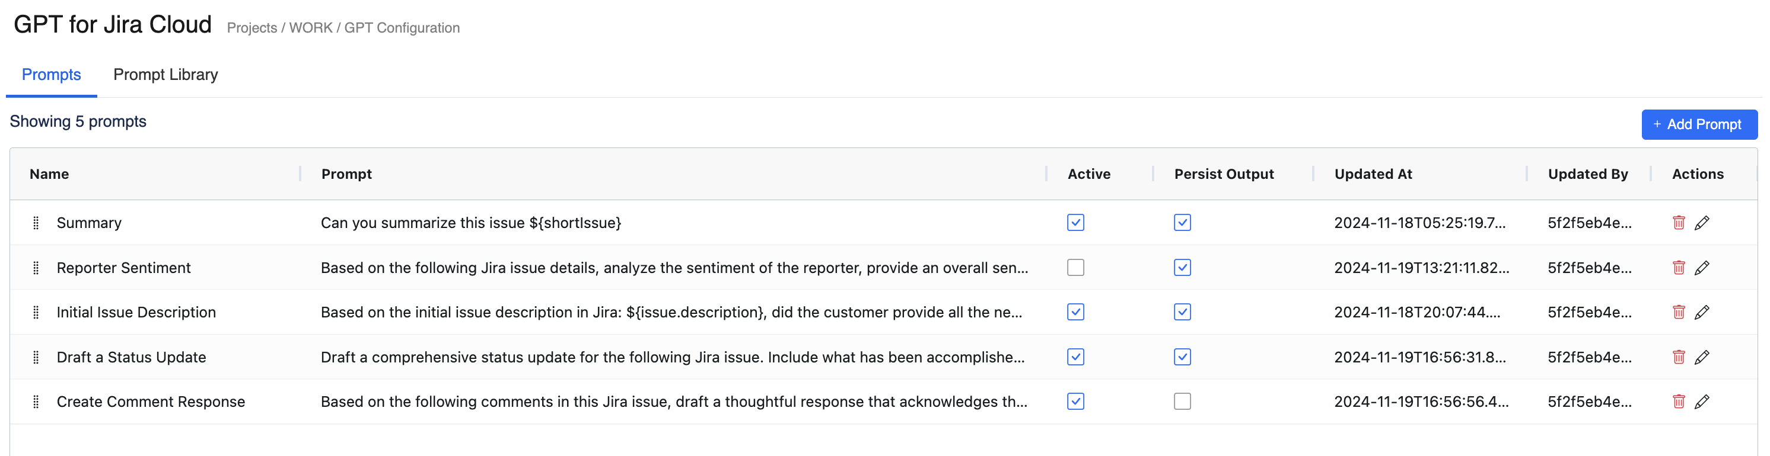Delete the Draft a Status Update prompt
The image size is (1770, 456).
pos(1678,357)
